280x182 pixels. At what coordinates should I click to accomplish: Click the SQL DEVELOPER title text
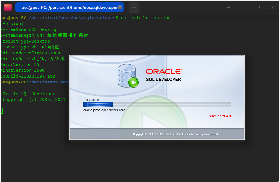click(163, 80)
